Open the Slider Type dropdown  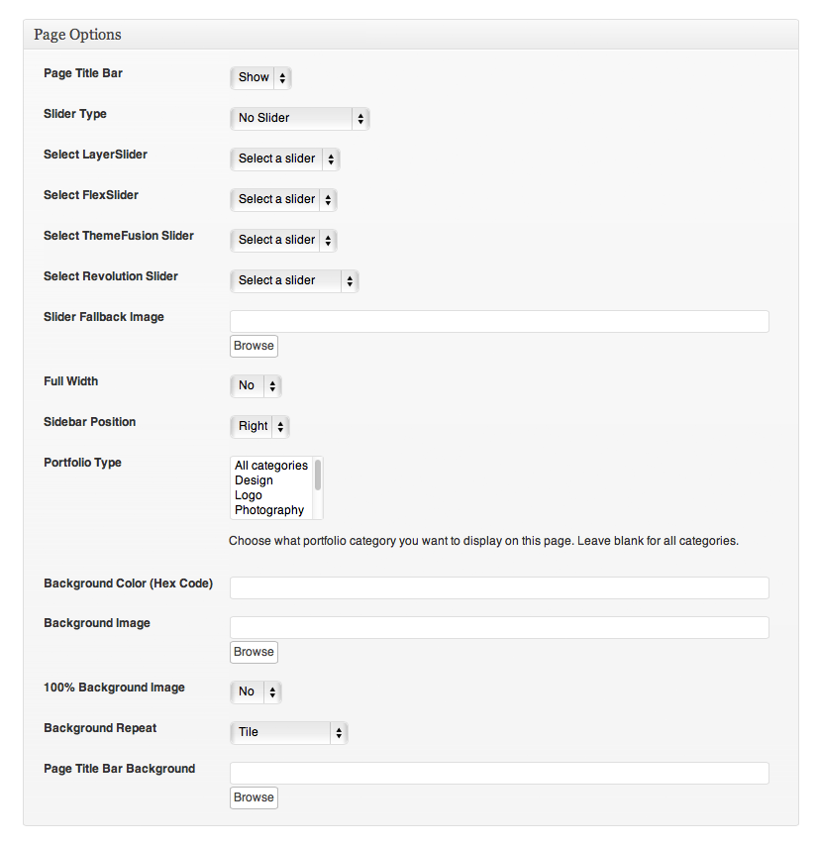point(299,118)
